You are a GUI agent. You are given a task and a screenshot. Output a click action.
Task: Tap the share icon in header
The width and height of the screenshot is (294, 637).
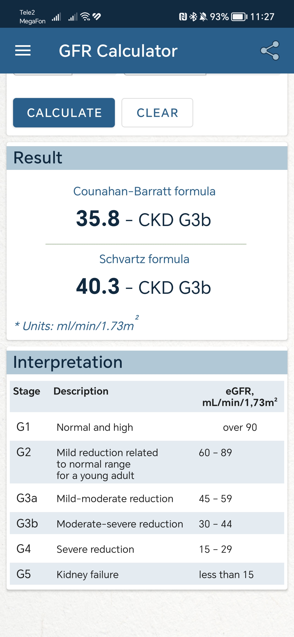click(x=270, y=51)
